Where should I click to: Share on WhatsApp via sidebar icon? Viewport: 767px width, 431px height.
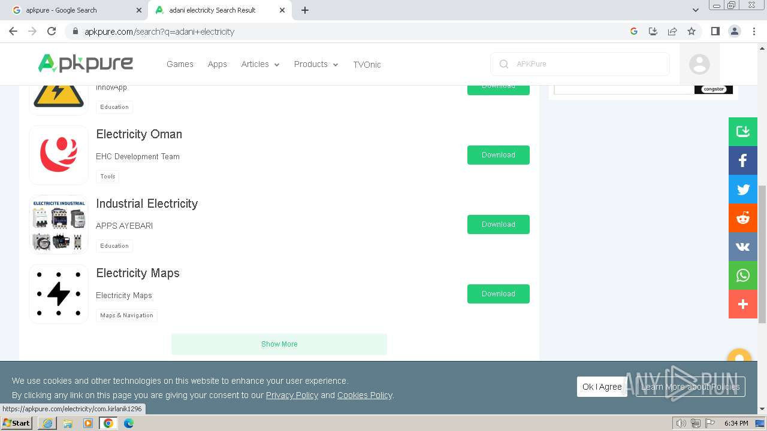point(743,275)
